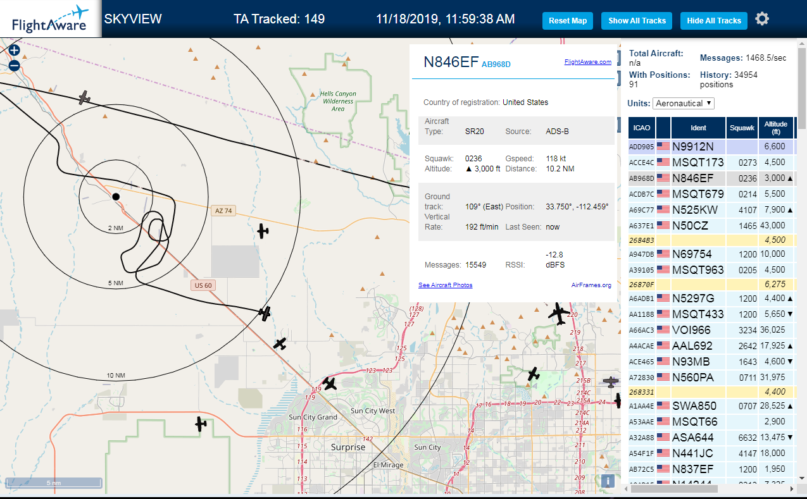The image size is (807, 499).
Task: Select the gray aircraft at the map edge
Action: pyautogui.click(x=610, y=381)
